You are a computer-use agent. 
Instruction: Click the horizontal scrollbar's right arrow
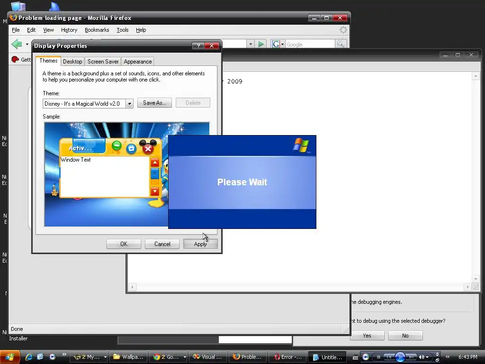pos(467,287)
